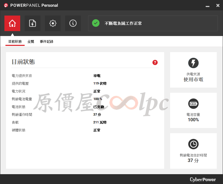The height and width of the screenshot is (184, 223).
Task: Switch to the 事件記錄 tab
Action: [46, 41]
